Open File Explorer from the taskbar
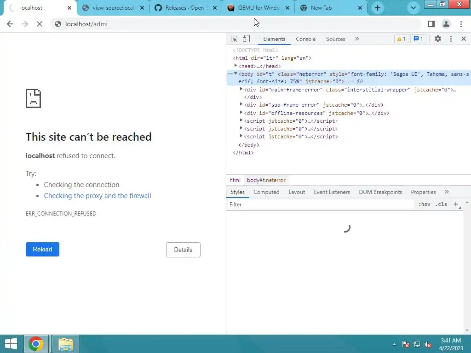Viewport: 471px width, 353px height. [65, 344]
